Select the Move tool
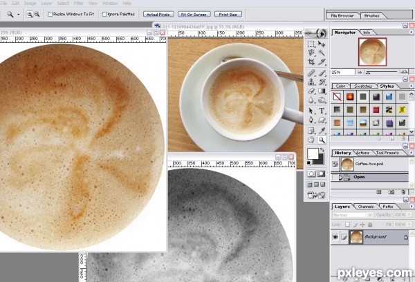The width and height of the screenshot is (415, 282). coord(322,44)
